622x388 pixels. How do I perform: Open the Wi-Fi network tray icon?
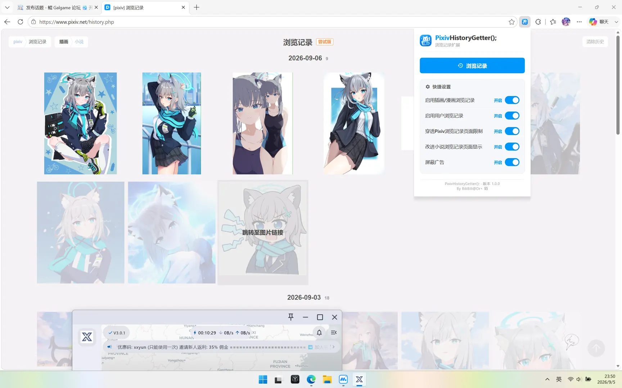(x=571, y=379)
